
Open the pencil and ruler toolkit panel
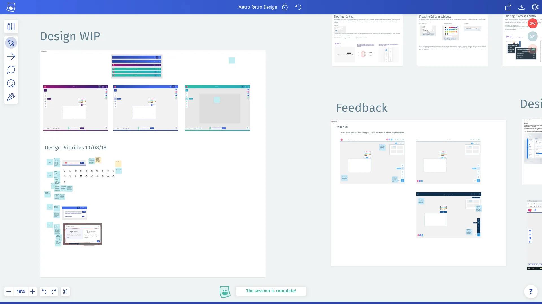coord(11,26)
